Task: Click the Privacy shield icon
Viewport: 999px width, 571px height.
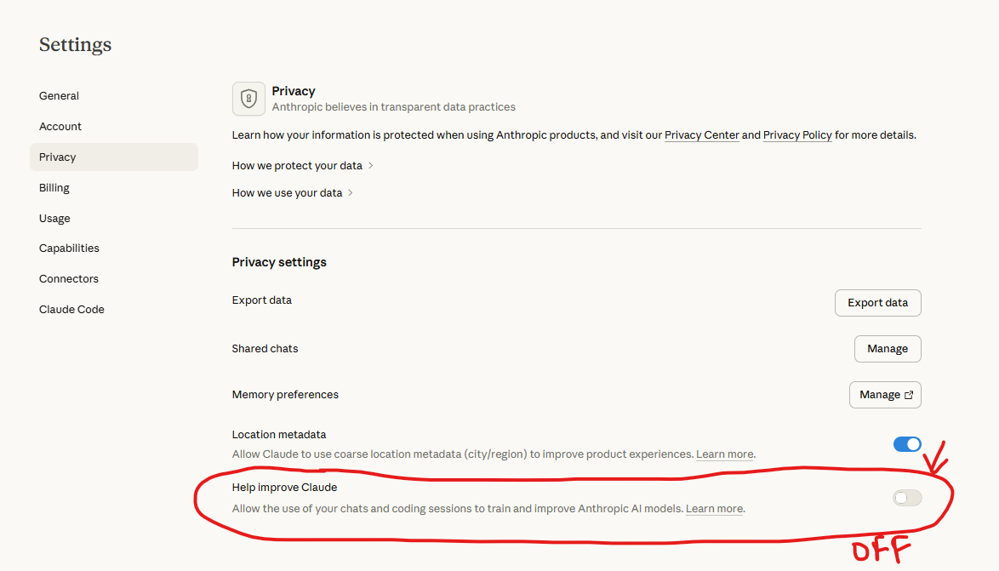Action: [x=248, y=99]
